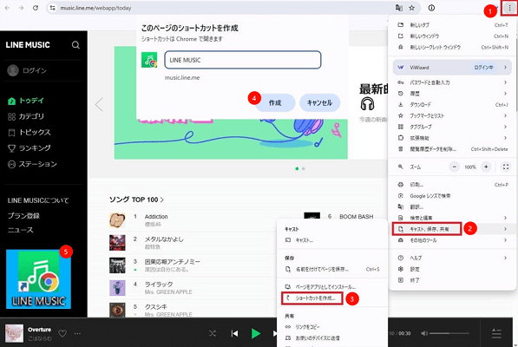Expand その他のツール submenu
The width and height of the screenshot is (518, 347).
click(x=452, y=240)
